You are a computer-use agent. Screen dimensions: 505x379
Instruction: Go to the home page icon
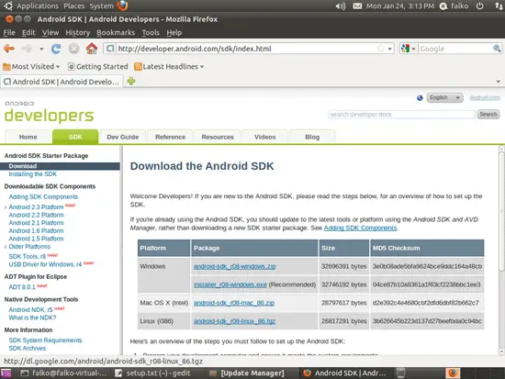[x=92, y=49]
